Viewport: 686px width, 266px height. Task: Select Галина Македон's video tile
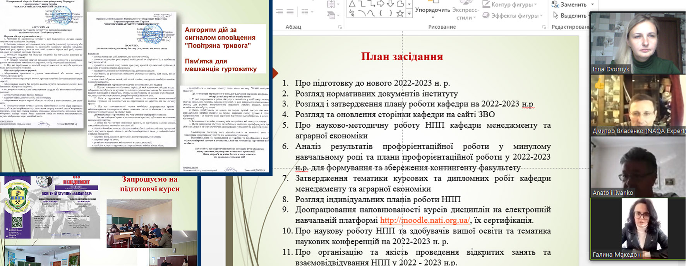point(638,228)
